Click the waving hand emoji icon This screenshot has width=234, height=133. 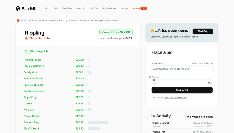(x=152, y=30)
